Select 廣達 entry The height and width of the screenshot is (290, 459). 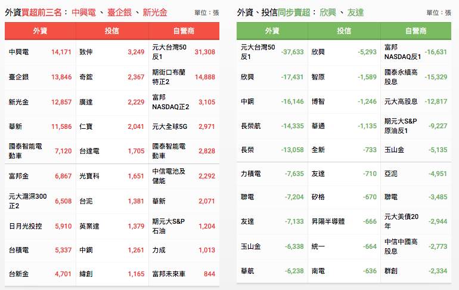click(x=86, y=102)
